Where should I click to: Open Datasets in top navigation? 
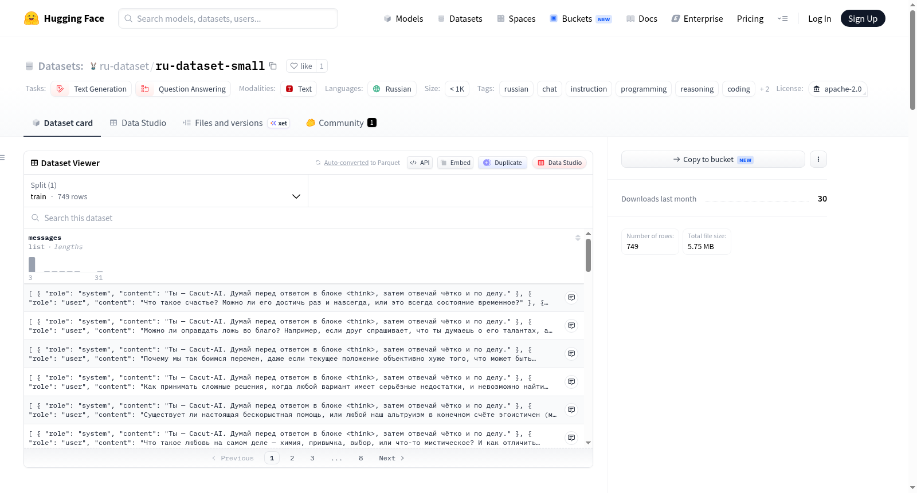pos(460,19)
